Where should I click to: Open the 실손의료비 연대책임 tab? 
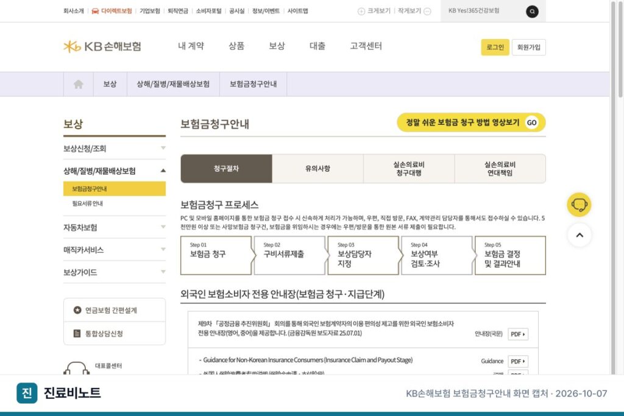tap(500, 169)
